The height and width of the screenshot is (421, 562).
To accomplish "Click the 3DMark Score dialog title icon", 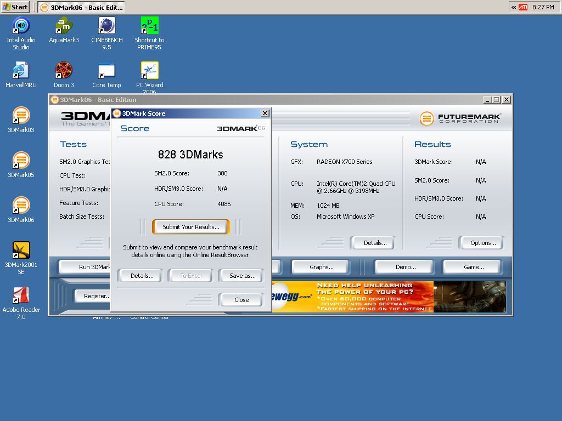I will click(x=117, y=113).
